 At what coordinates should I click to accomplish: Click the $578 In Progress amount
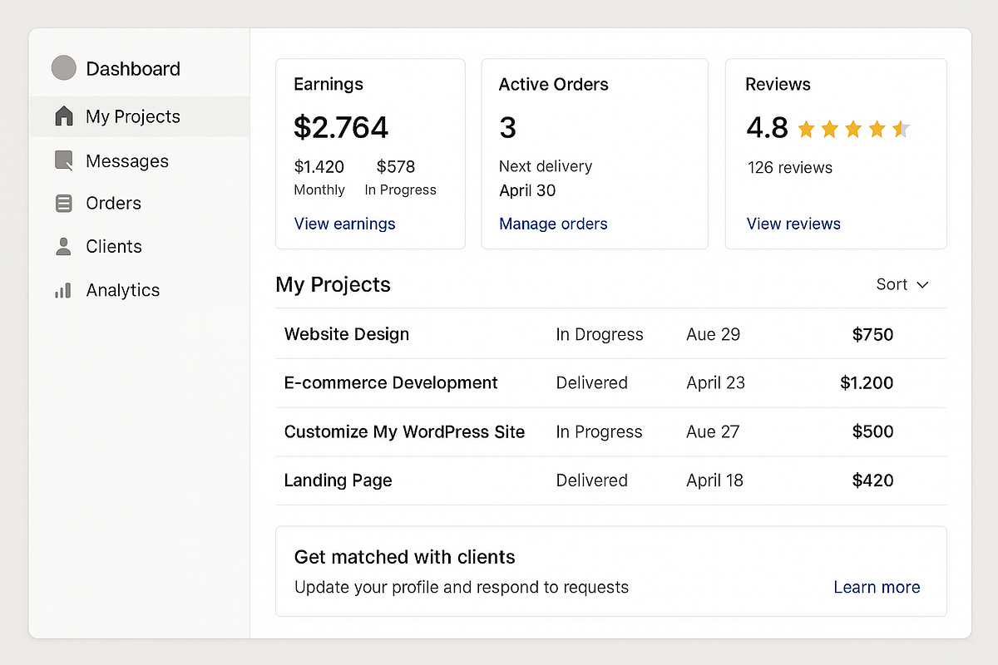(x=396, y=167)
